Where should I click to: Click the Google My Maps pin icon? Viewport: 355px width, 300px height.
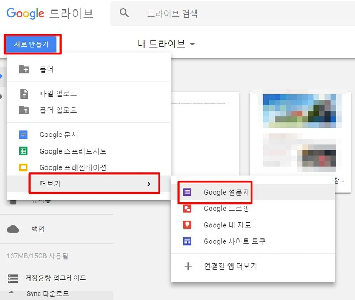tap(187, 225)
